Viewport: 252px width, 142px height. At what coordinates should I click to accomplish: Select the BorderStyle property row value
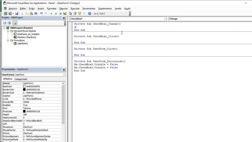[42, 93]
